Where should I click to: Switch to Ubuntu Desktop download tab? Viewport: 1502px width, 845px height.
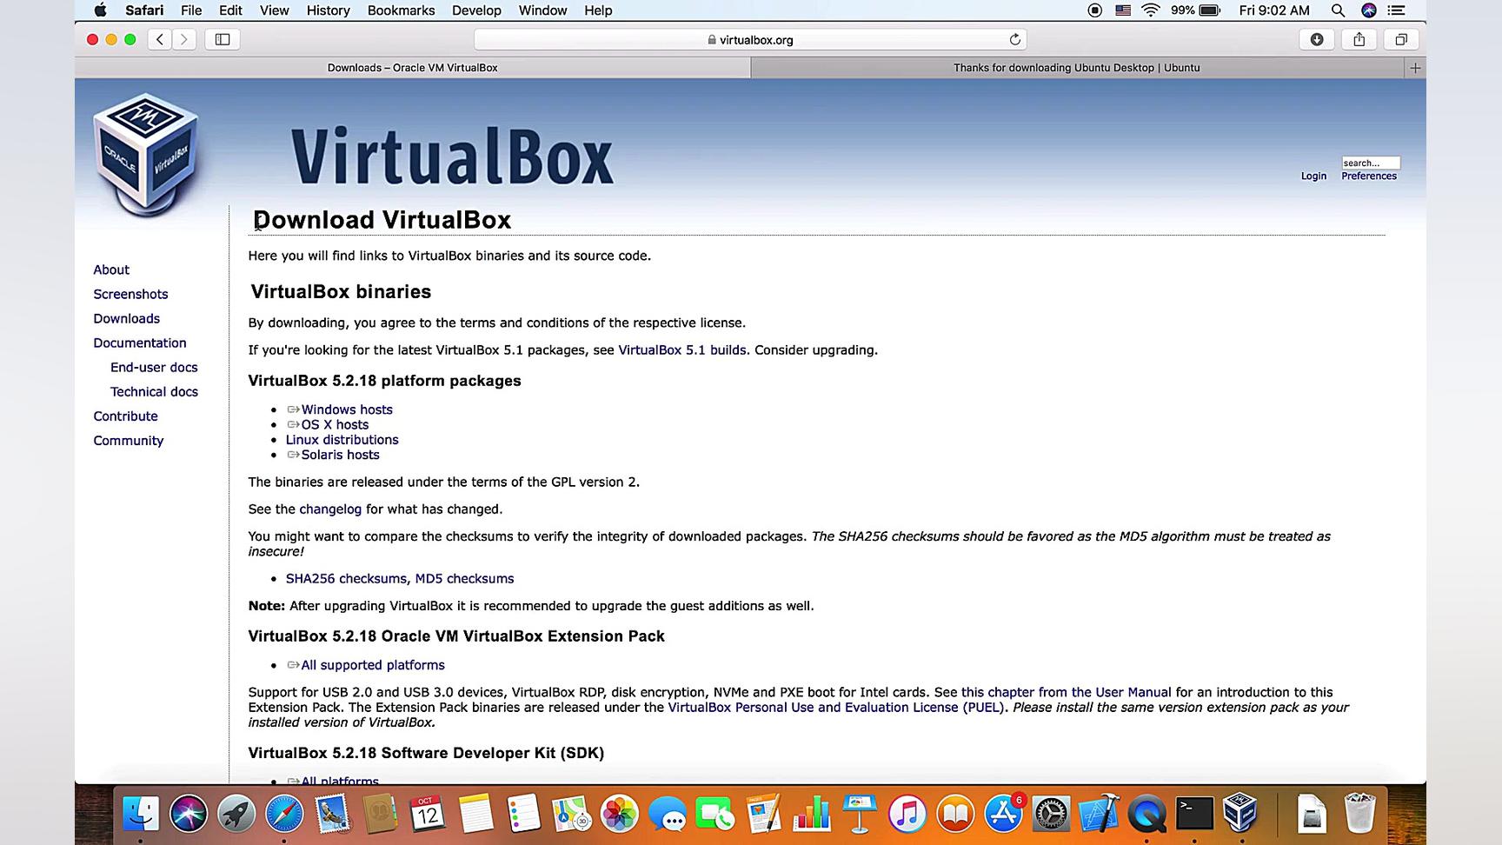(x=1076, y=68)
